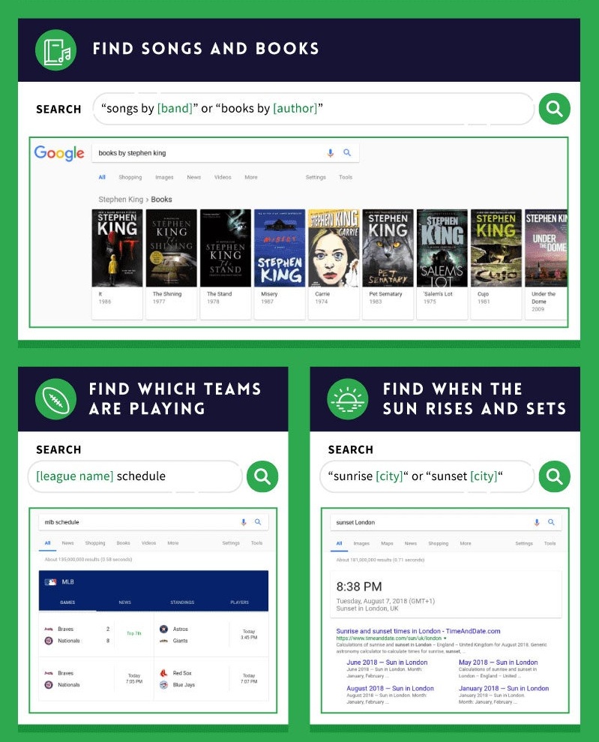Click The Shining book cover
Image resolution: width=599 pixels, height=742 pixels.
pos(171,248)
